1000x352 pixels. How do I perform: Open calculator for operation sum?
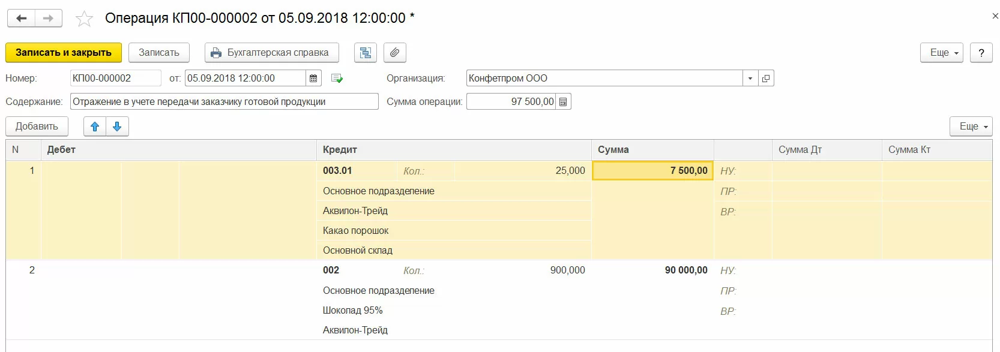[x=563, y=102]
